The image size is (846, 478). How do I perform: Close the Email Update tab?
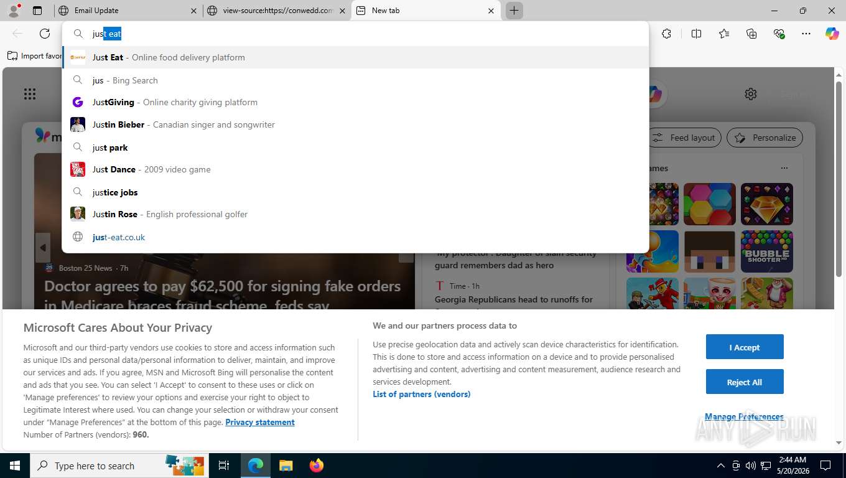(x=193, y=11)
